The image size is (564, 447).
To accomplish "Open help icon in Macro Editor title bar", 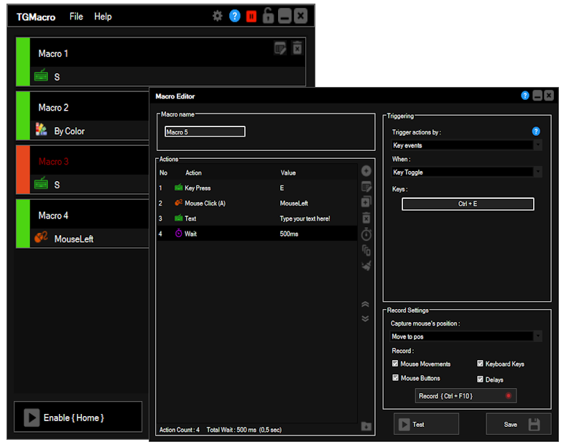I will [524, 96].
